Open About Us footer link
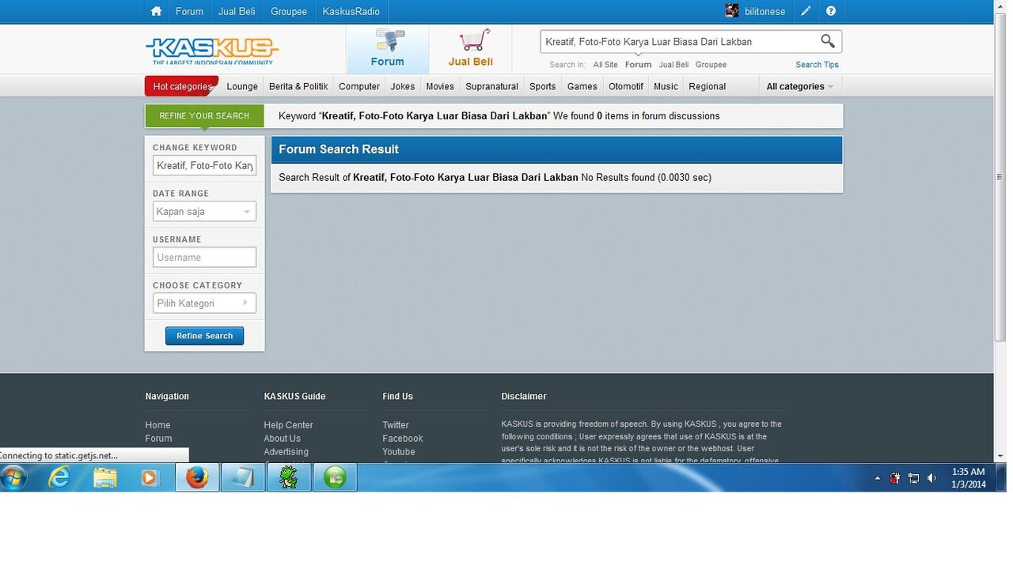 click(x=282, y=439)
